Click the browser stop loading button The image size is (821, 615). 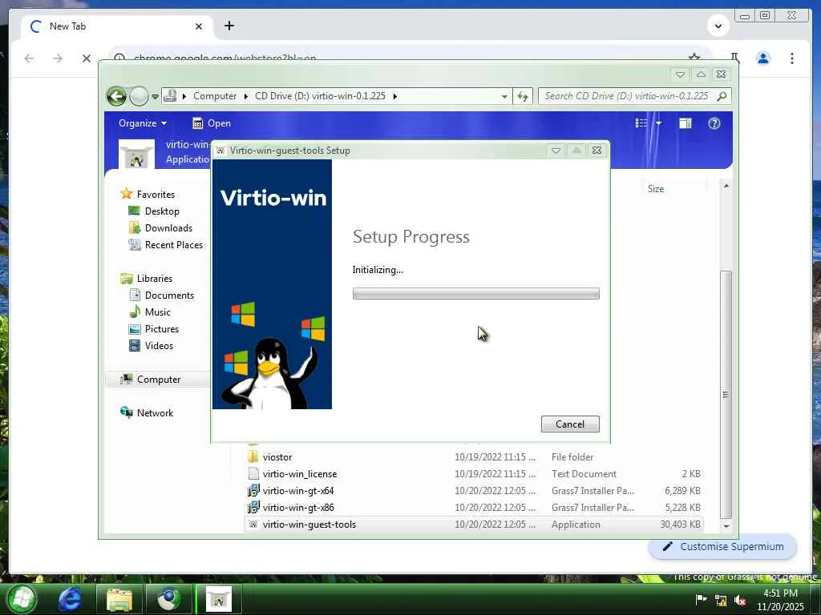87,58
